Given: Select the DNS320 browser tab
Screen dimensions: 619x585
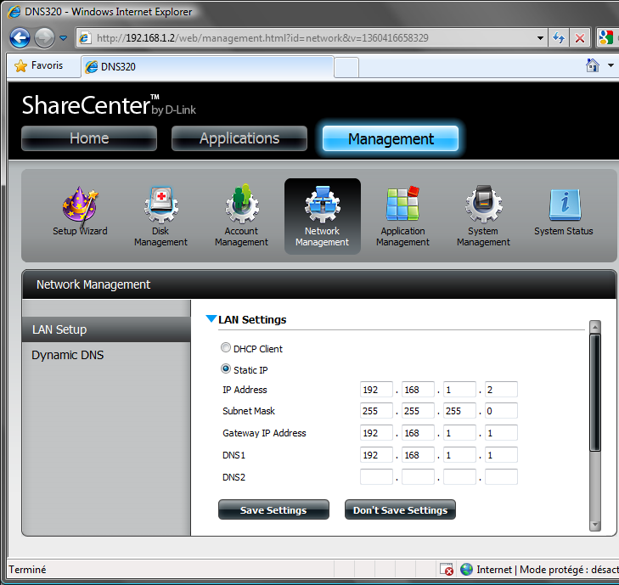Looking at the screenshot, I should pyautogui.click(x=207, y=67).
